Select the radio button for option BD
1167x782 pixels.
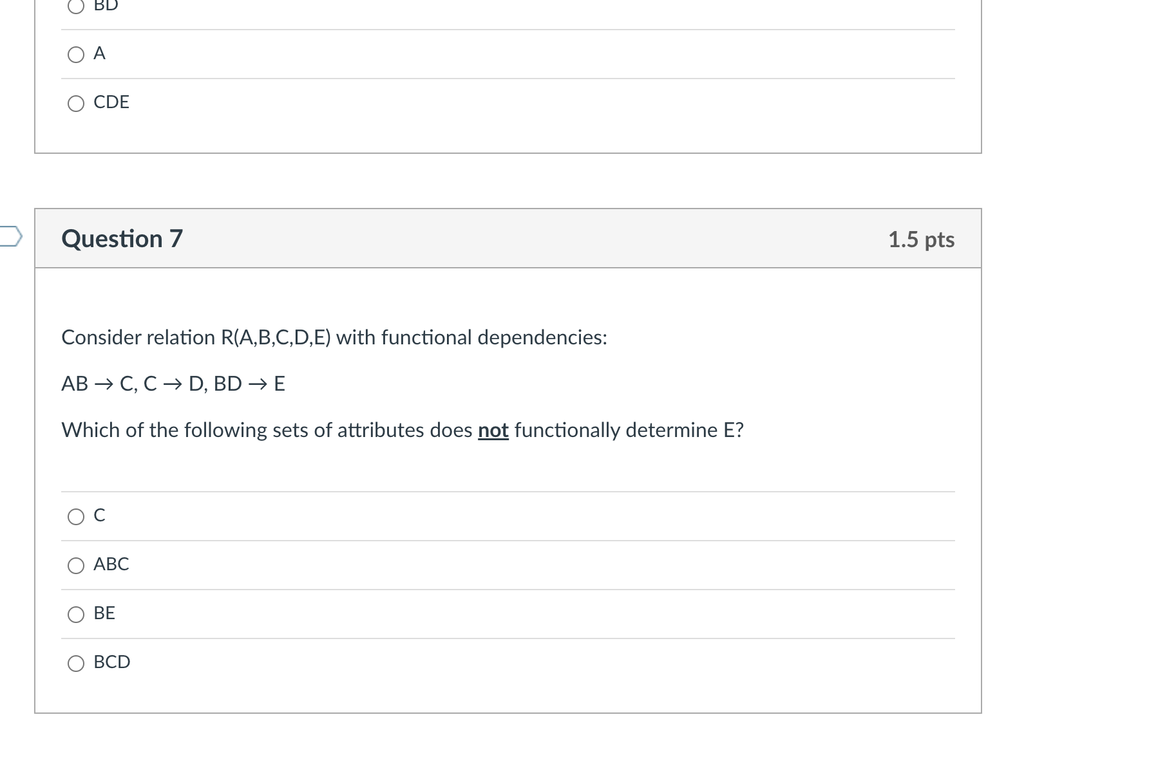click(76, 6)
